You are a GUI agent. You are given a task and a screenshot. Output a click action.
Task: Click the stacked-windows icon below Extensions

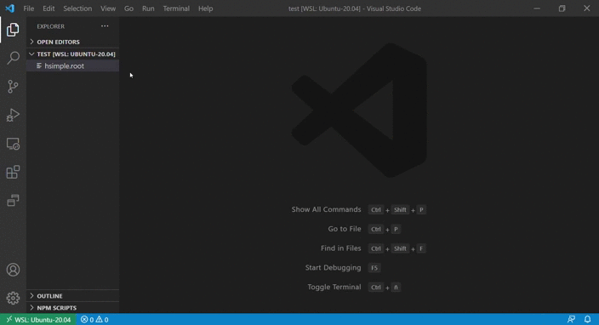click(x=13, y=201)
